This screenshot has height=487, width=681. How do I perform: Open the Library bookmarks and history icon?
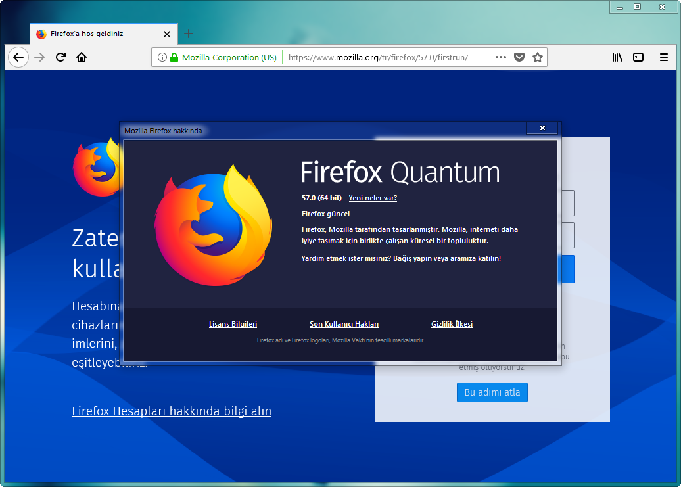click(x=617, y=57)
